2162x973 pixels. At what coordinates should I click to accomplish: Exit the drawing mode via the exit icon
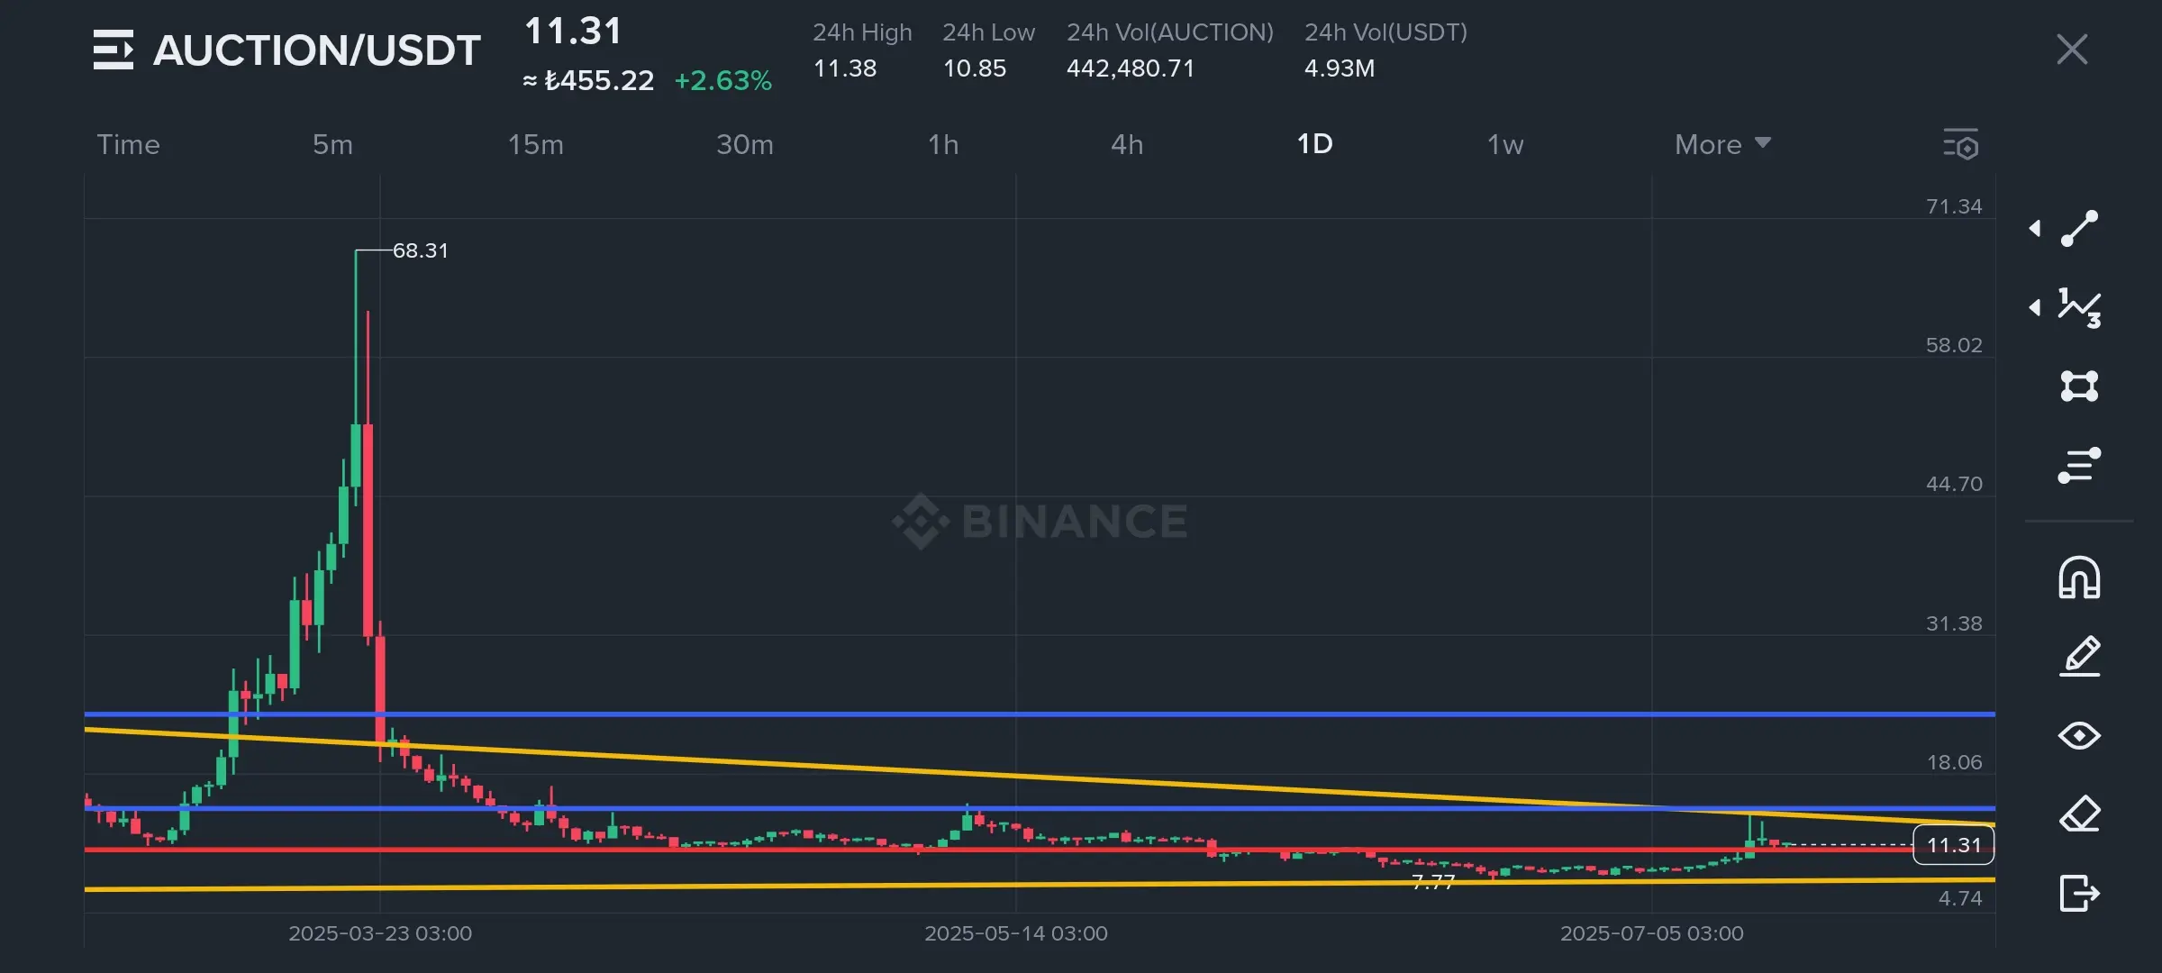(x=2079, y=894)
